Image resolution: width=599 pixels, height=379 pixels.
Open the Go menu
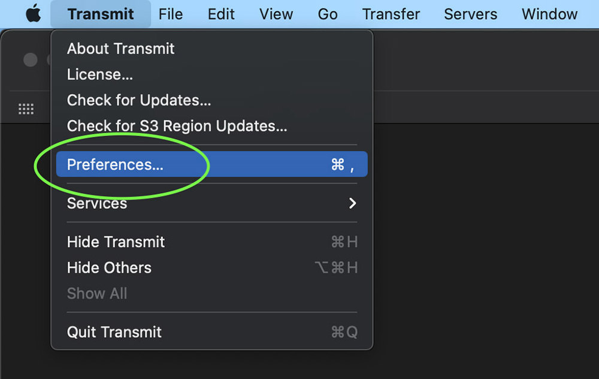(328, 14)
